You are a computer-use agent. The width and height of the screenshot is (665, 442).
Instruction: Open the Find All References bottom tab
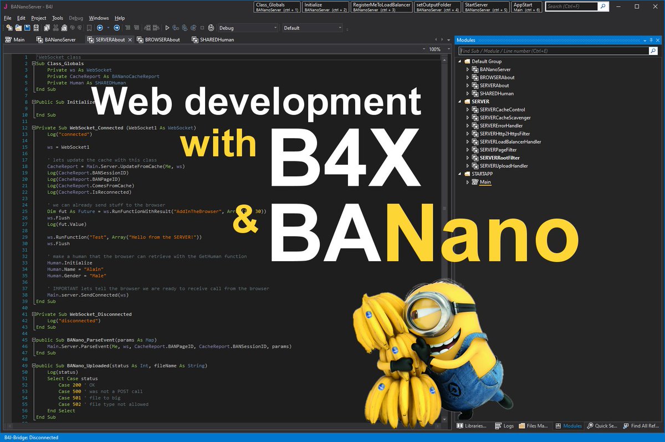click(641, 426)
